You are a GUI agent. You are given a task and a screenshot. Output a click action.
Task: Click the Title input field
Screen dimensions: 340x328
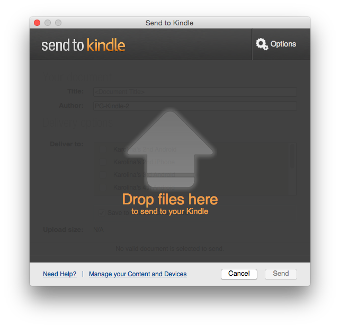[195, 92]
